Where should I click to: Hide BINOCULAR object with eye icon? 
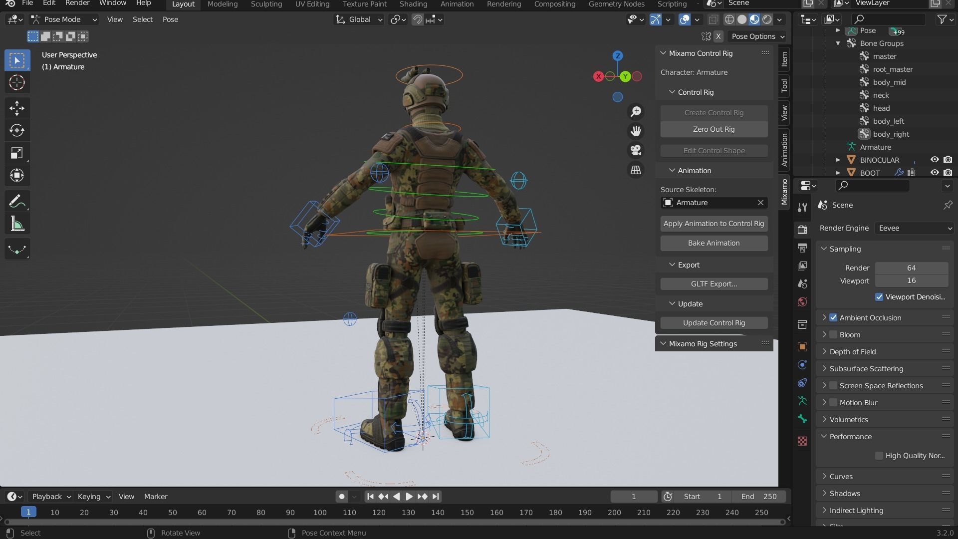click(935, 160)
